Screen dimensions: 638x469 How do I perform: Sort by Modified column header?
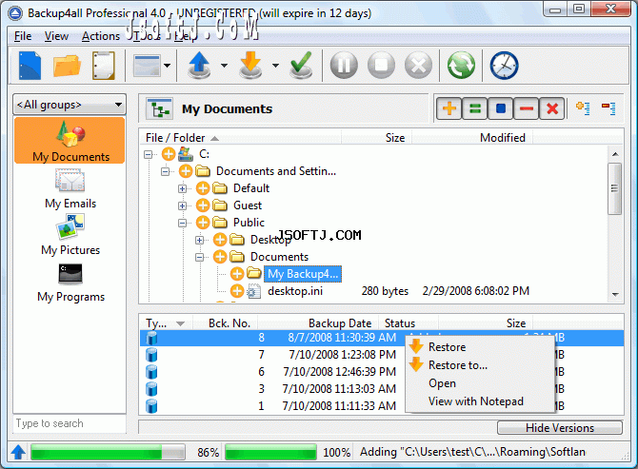(472, 138)
